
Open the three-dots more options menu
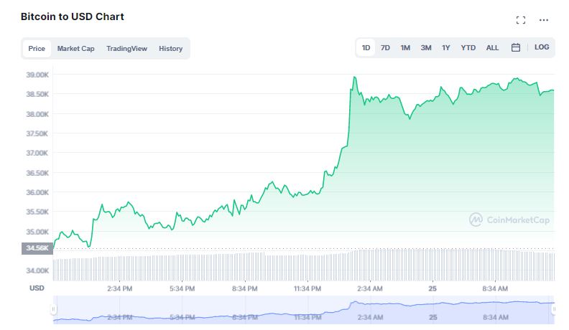[x=542, y=20]
